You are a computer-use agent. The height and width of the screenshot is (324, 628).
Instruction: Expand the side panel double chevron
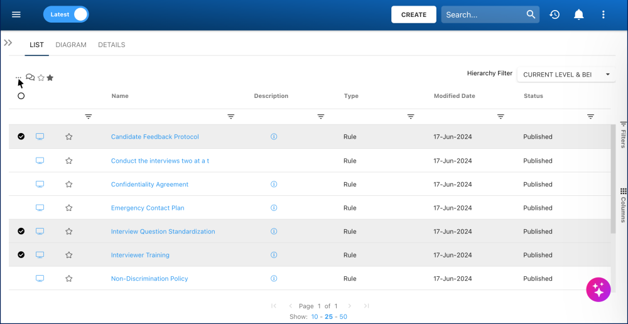(x=8, y=43)
